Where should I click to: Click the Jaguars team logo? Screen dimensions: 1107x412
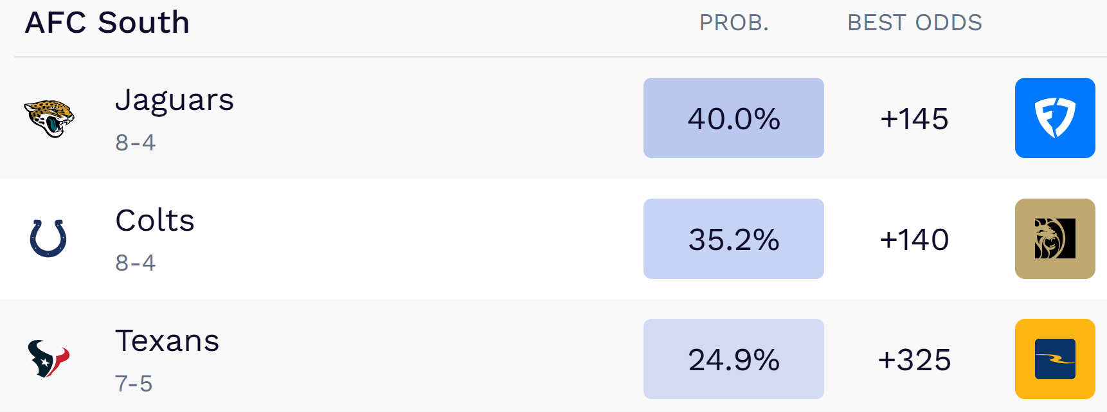49,118
